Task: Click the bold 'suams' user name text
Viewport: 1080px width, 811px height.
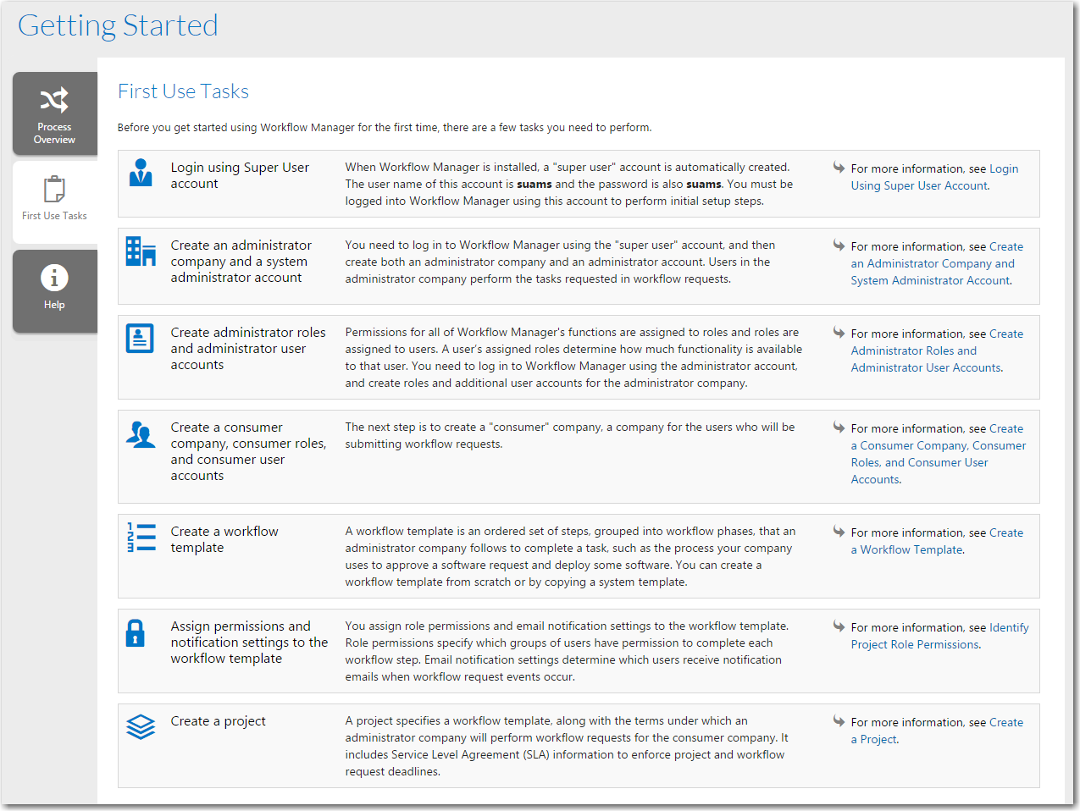Action: pyautogui.click(x=534, y=185)
